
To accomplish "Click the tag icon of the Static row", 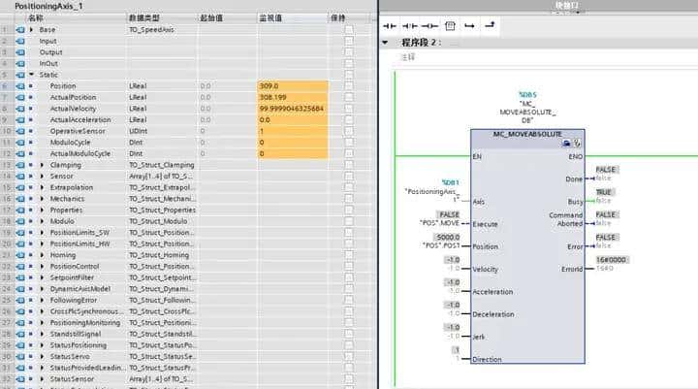I will (20, 75).
